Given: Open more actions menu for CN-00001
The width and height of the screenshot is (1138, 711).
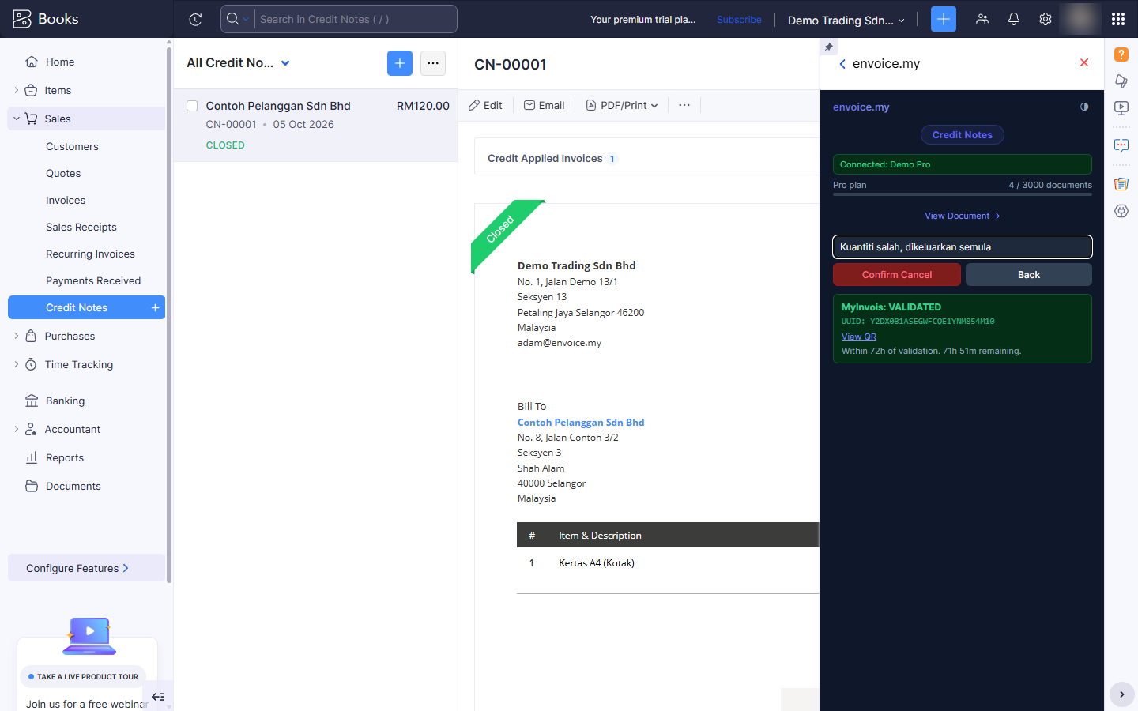Looking at the screenshot, I should click(684, 105).
